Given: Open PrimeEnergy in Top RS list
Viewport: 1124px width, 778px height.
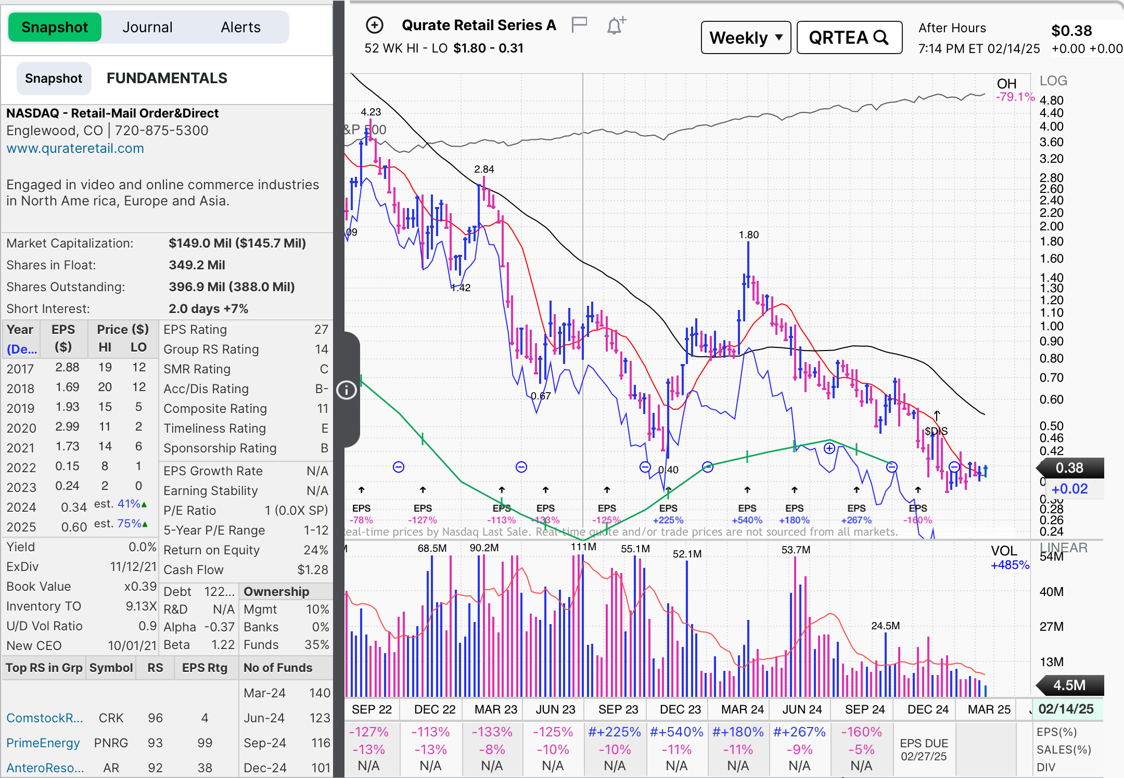Looking at the screenshot, I should tap(43, 743).
